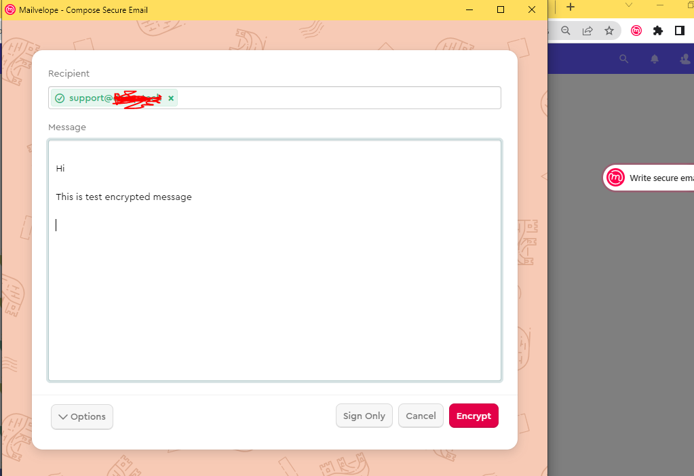The width and height of the screenshot is (694, 476).
Task: Click the Mailvelope window title bar icon
Action: [9, 9]
